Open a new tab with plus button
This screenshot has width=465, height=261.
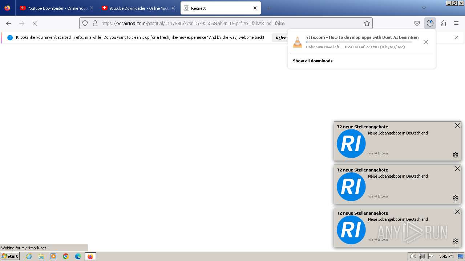coord(269,8)
